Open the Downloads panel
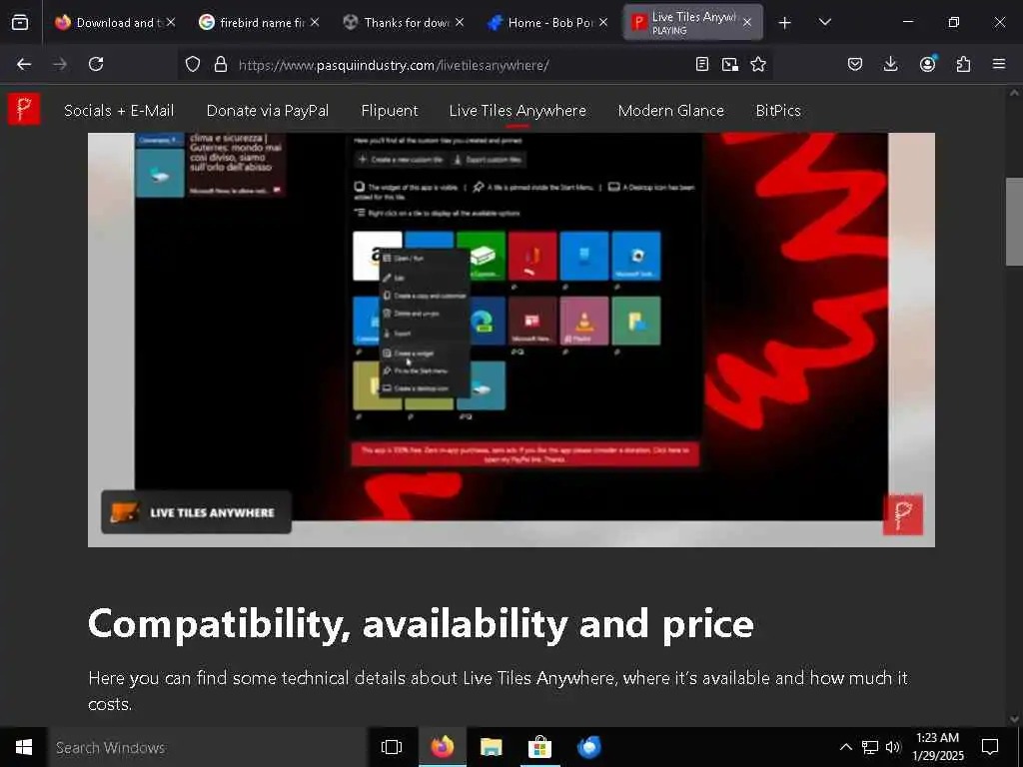 (890, 64)
